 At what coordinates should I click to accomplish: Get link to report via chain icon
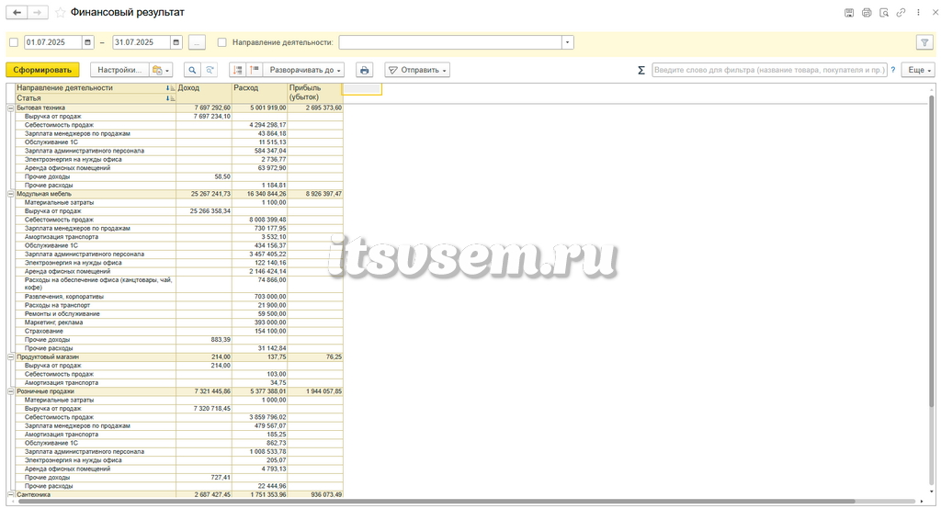[901, 13]
